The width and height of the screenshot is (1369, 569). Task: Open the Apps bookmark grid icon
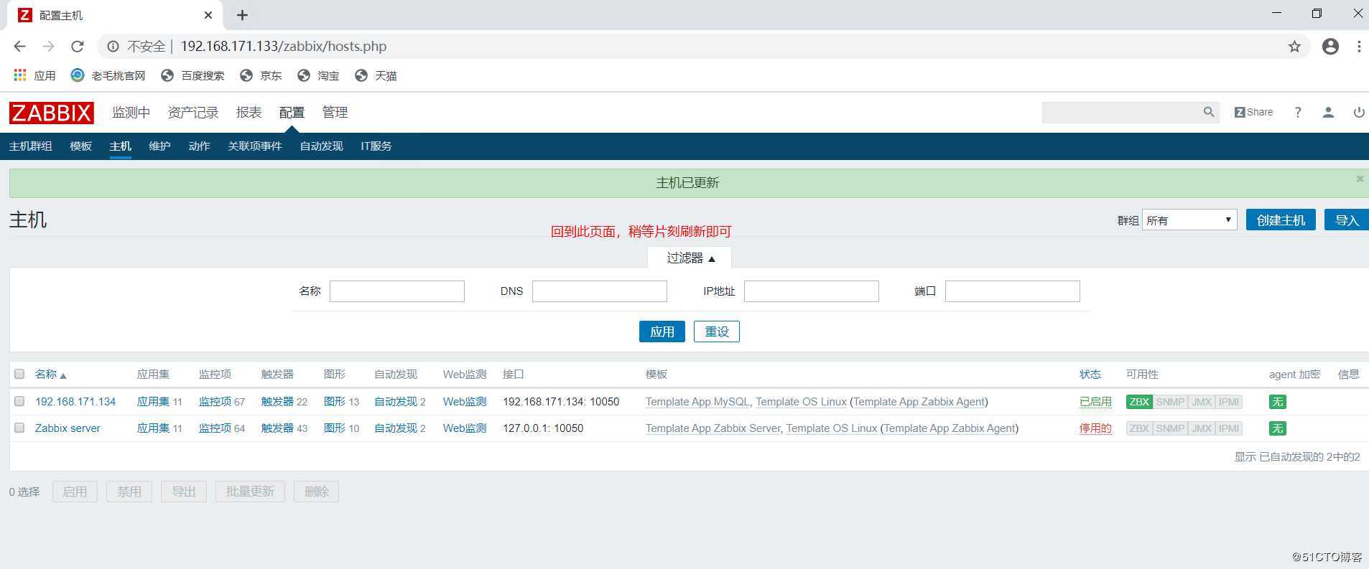20,75
